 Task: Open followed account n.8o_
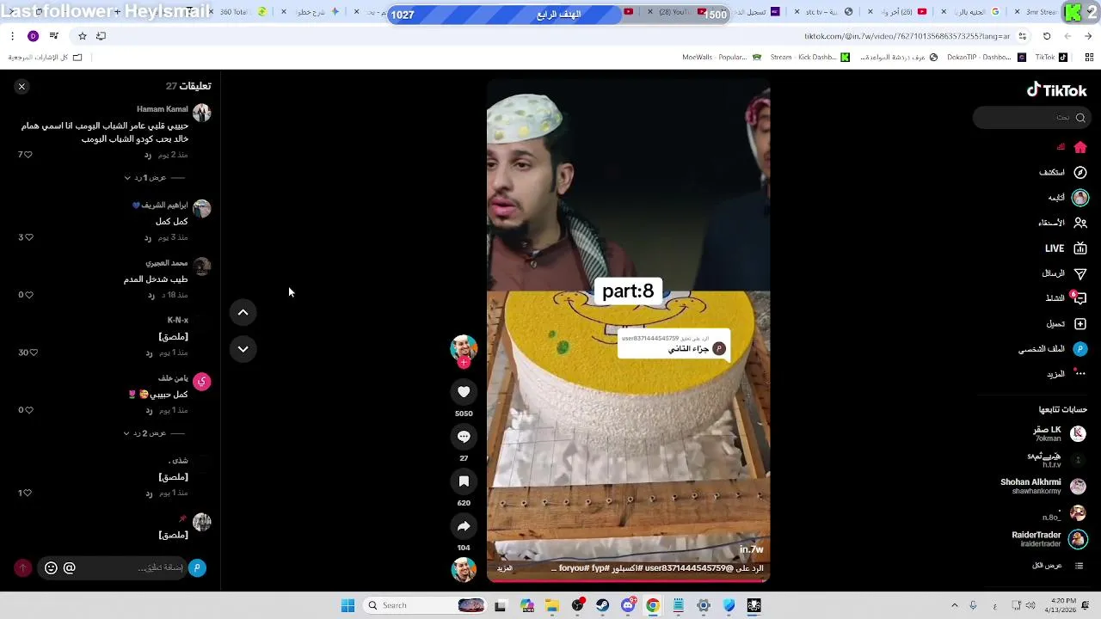pos(1065,514)
